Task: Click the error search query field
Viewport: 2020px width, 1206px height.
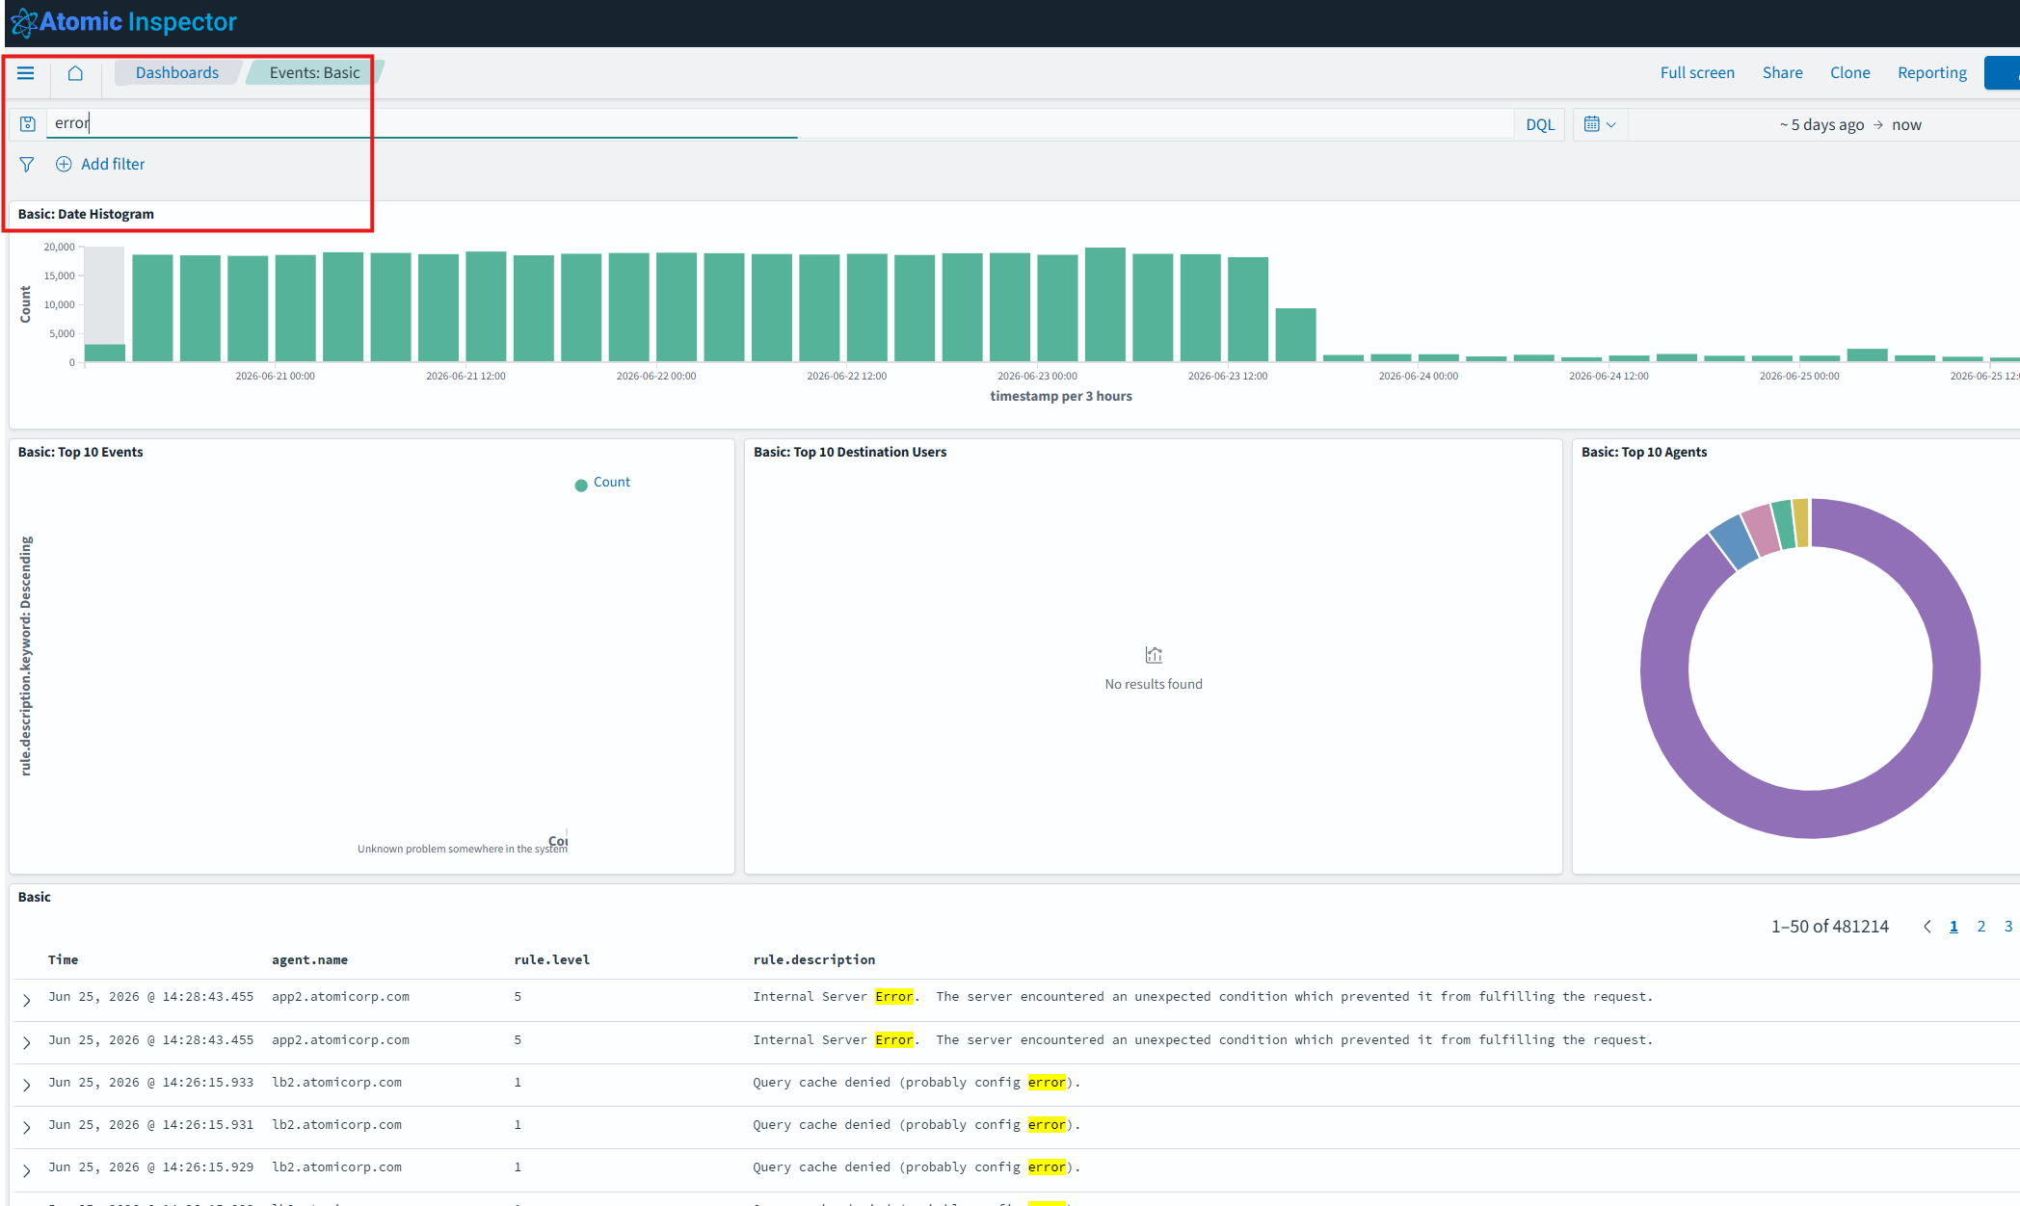Action: (781, 123)
